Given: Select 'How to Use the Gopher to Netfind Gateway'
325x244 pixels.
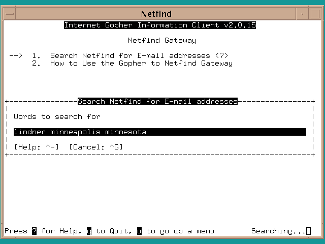Looking at the screenshot, I should click(141, 63).
